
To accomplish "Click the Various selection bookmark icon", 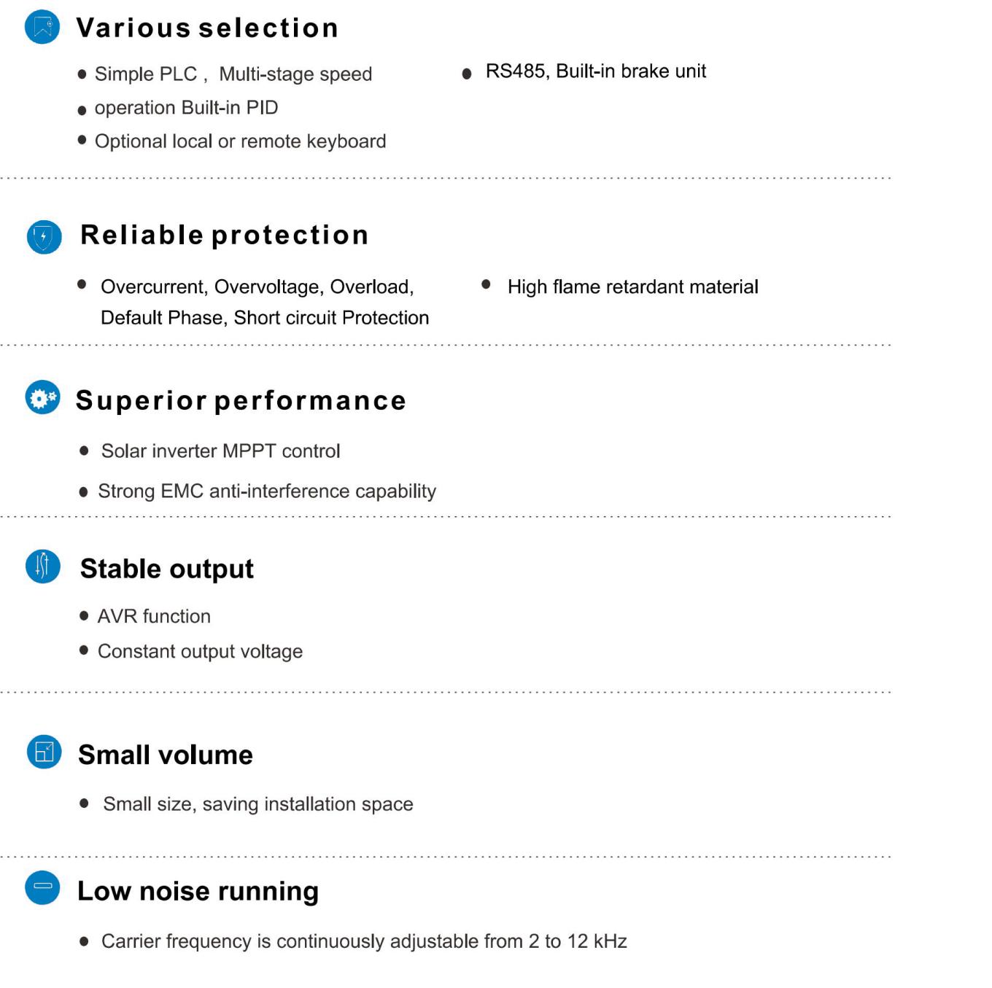I will coord(42,27).
